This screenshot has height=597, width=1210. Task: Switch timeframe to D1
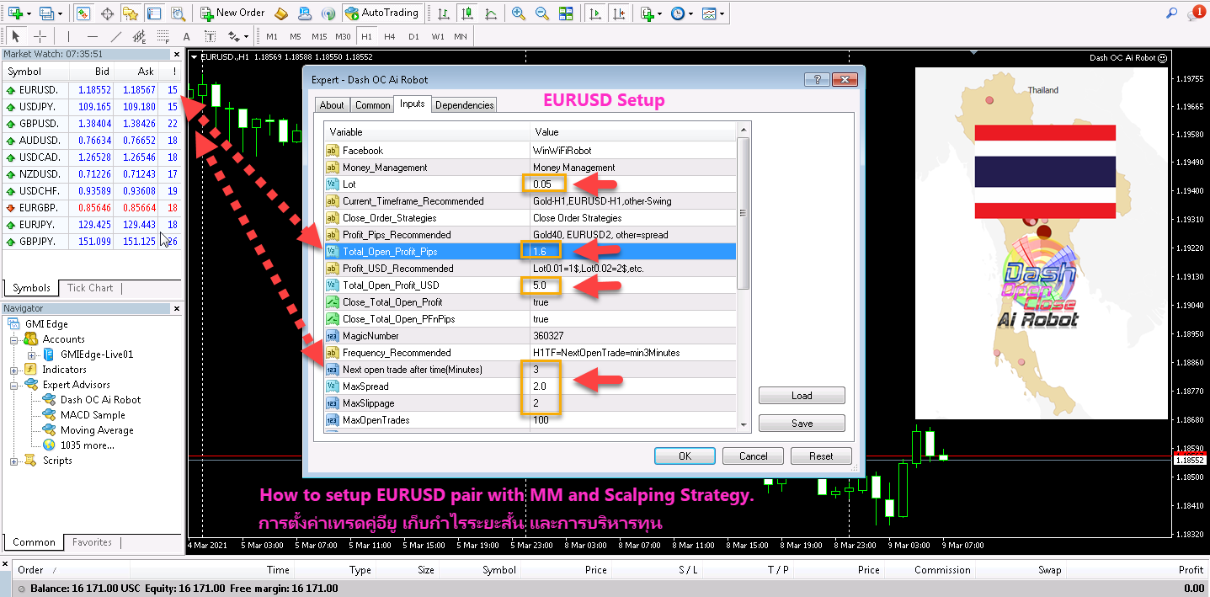coord(413,36)
